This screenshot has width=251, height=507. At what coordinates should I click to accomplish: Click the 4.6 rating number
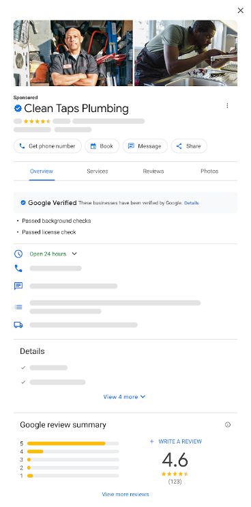(175, 460)
